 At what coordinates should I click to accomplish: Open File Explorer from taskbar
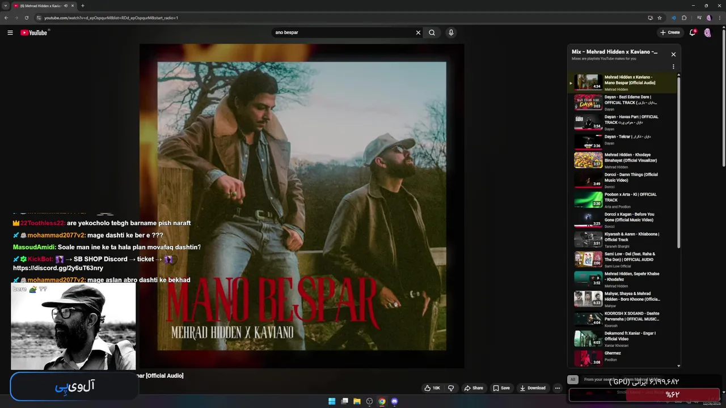(357, 401)
